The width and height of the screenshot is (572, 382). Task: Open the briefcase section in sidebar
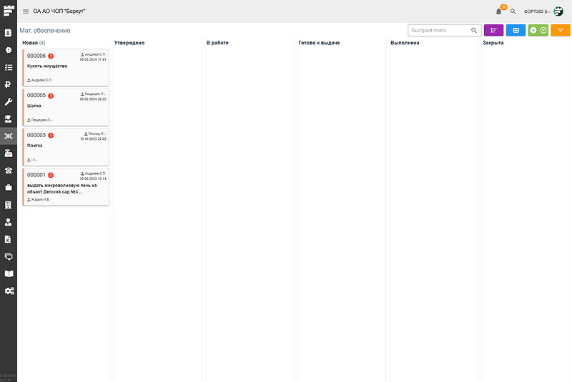tap(9, 187)
